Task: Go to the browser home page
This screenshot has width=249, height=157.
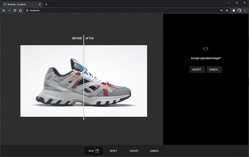Action: tap(20, 11)
